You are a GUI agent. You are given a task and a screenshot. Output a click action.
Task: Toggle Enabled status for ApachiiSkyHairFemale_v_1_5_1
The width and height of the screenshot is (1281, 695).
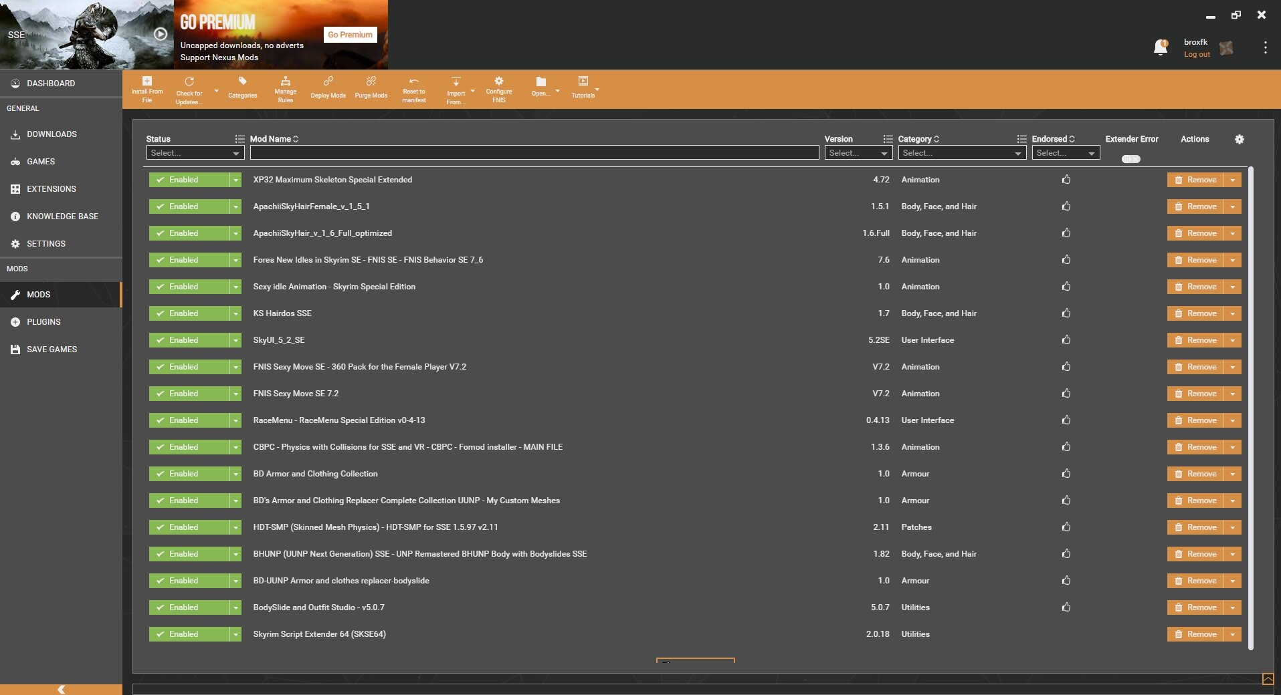[189, 206]
